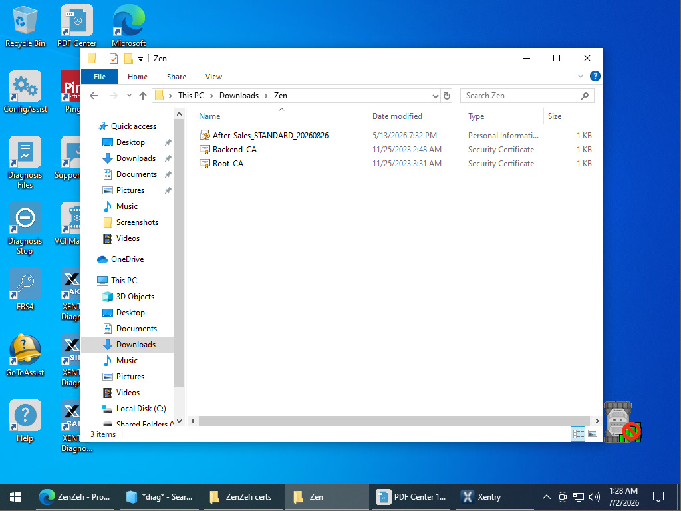Sort files by Date modified column
The width and height of the screenshot is (681, 511).
click(x=416, y=116)
